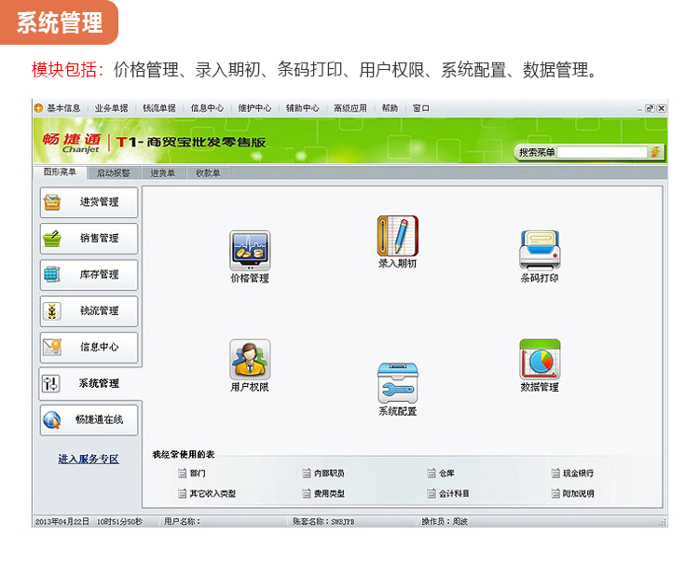Open the 其它收入类型 frequently used table
Viewport: 699px width, 564px height.
pyautogui.click(x=206, y=493)
